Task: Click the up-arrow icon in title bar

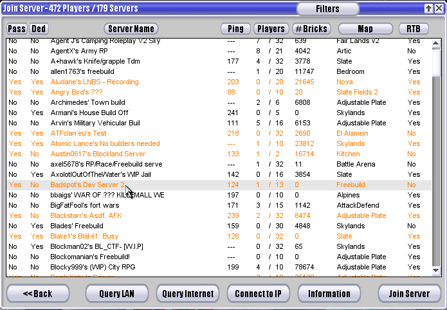Action: click(429, 8)
